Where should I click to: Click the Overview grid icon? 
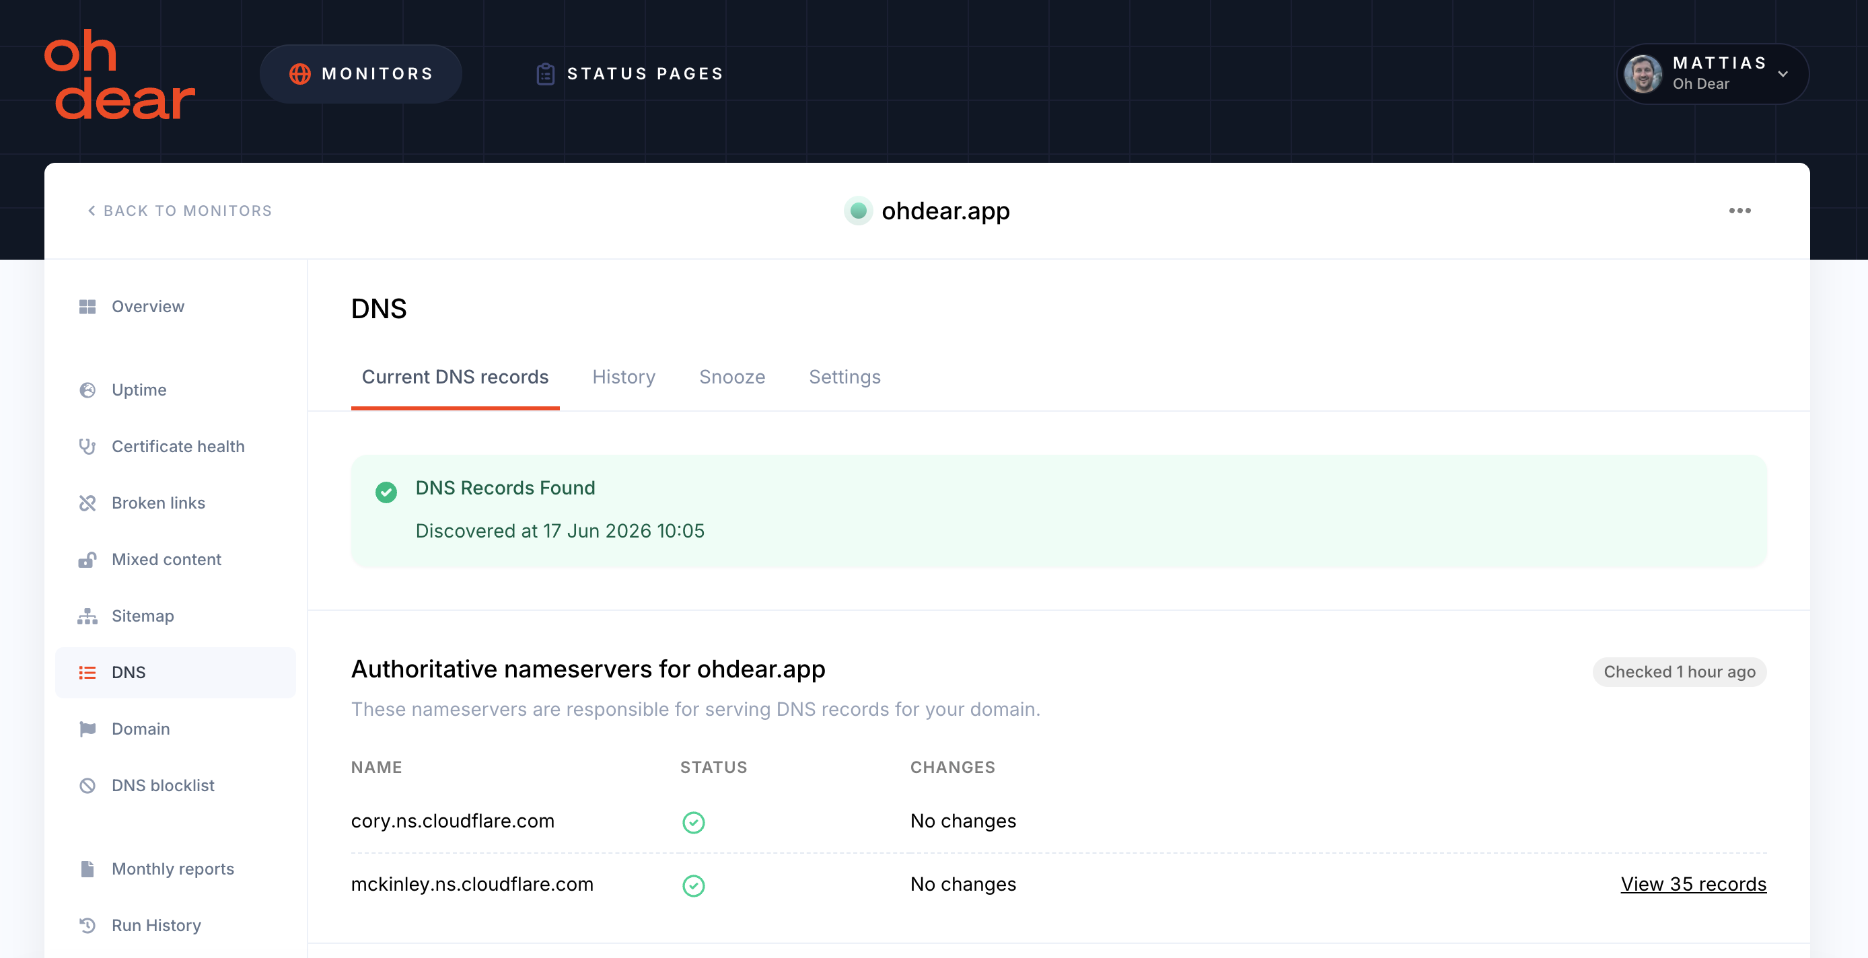click(x=87, y=307)
